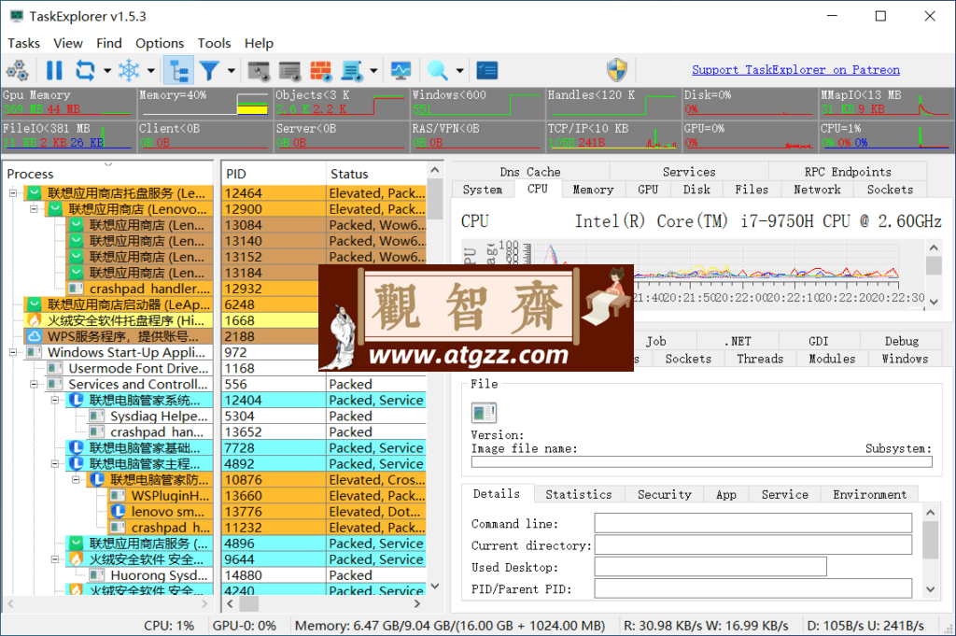Click the UAC shield elevate icon
The width and height of the screenshot is (956, 636).
[617, 70]
